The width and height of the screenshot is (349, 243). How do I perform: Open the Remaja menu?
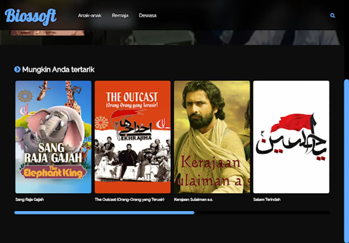tap(120, 15)
